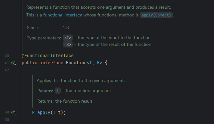Click the apply method name

click(x=44, y=112)
